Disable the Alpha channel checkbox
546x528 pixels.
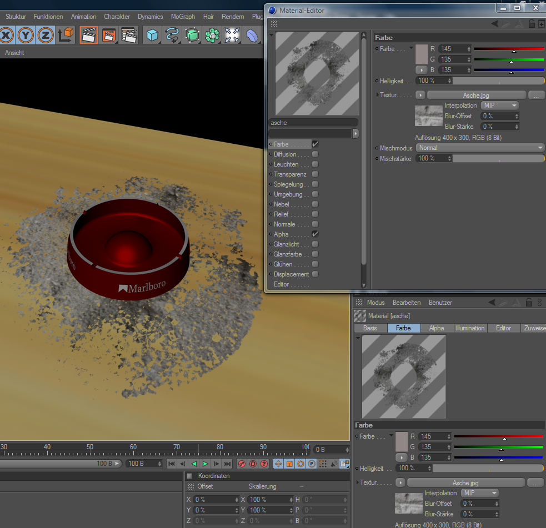tap(315, 234)
